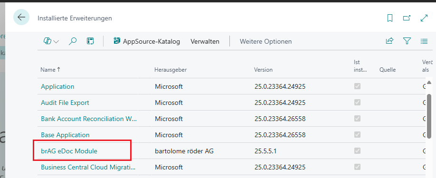Open the dropdown arrow beside the Copilot icon

point(56,42)
